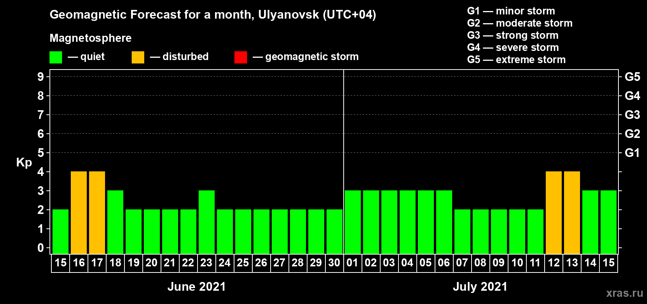
Task: Select the green bar above date 06
Action: click(444, 222)
